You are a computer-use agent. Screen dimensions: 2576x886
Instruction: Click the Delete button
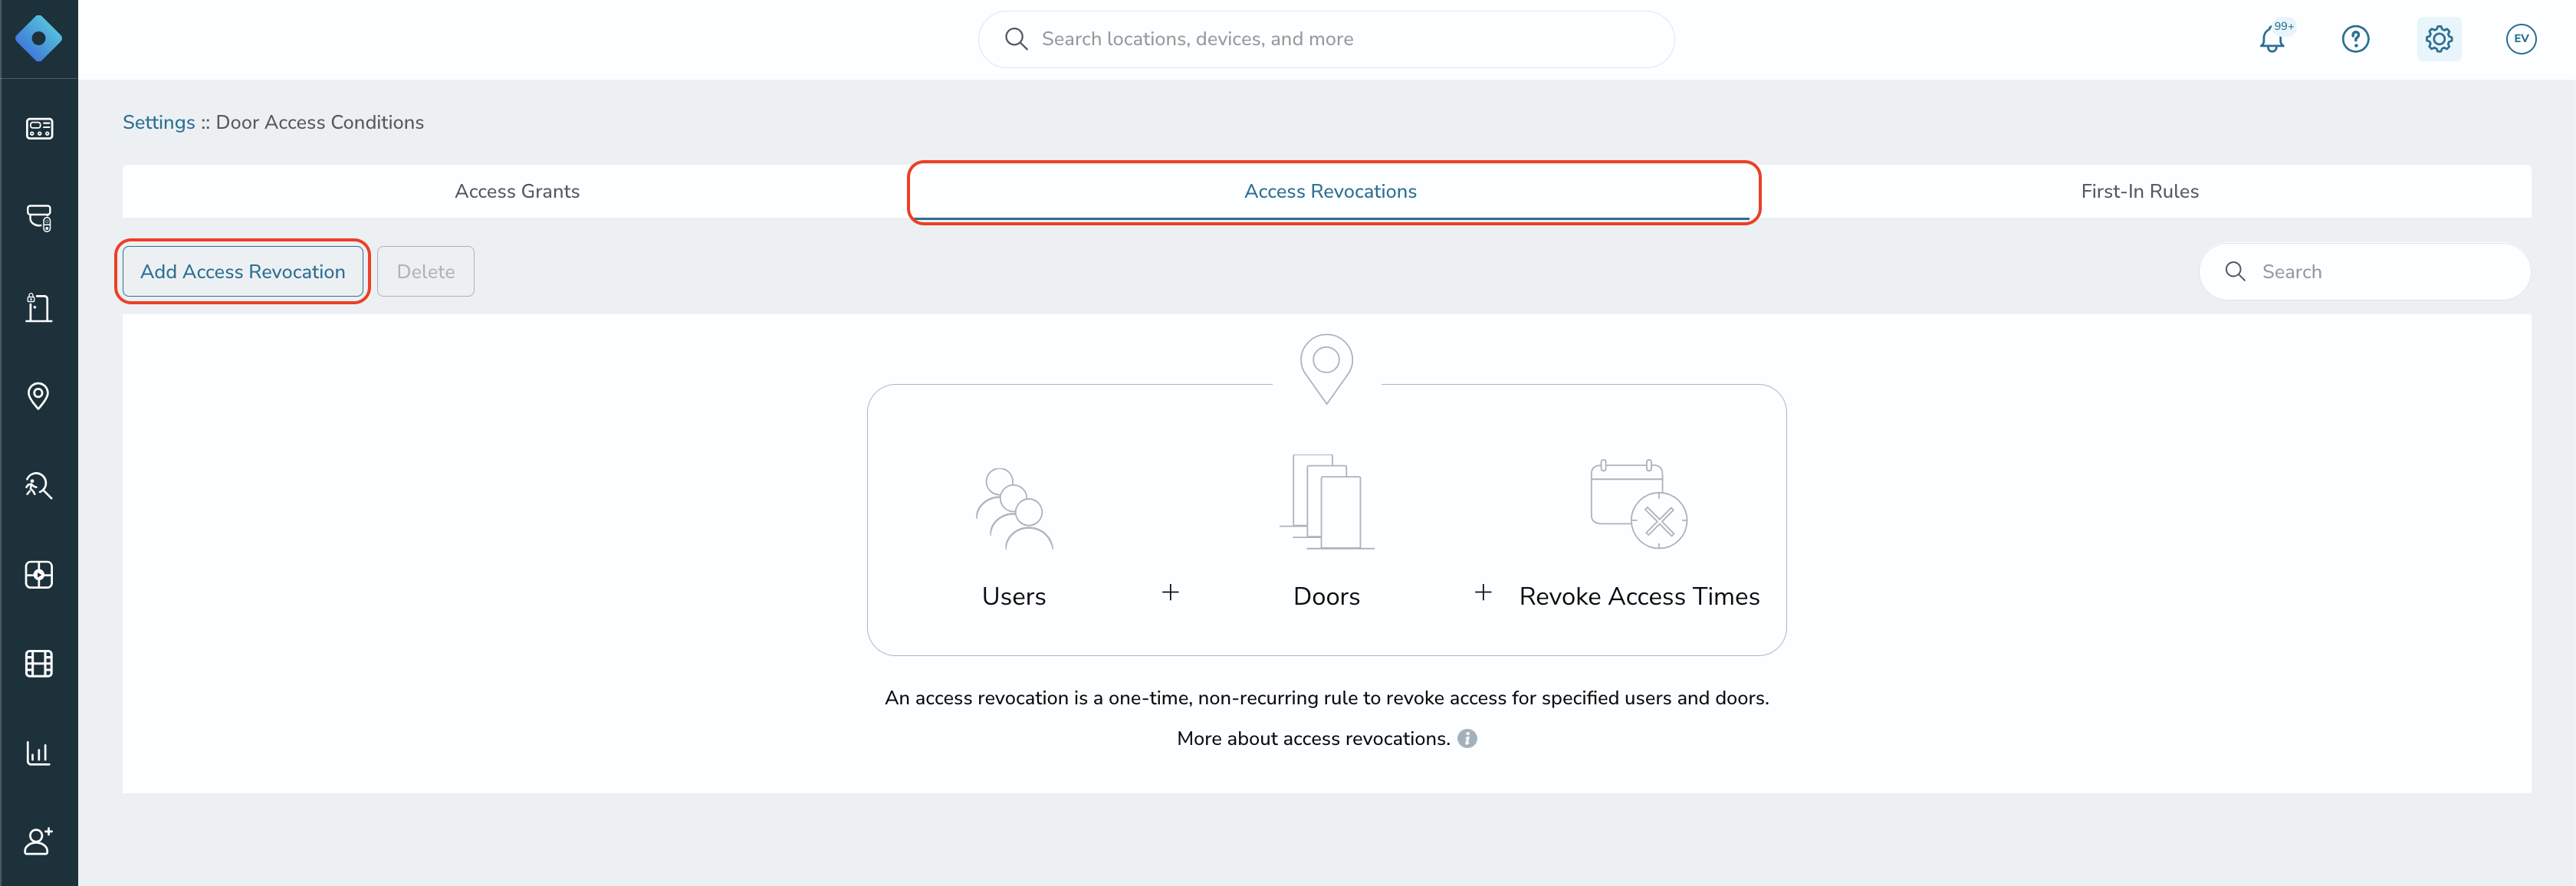pos(426,271)
